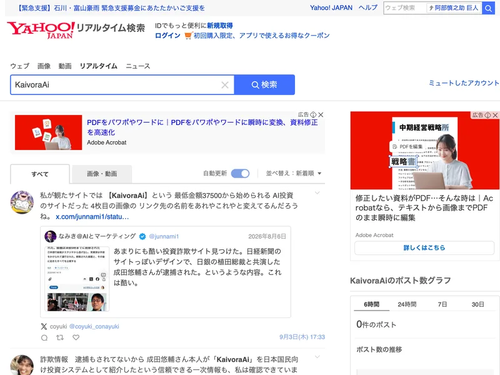Switch to the ウェブ search tab

[x=20, y=66]
